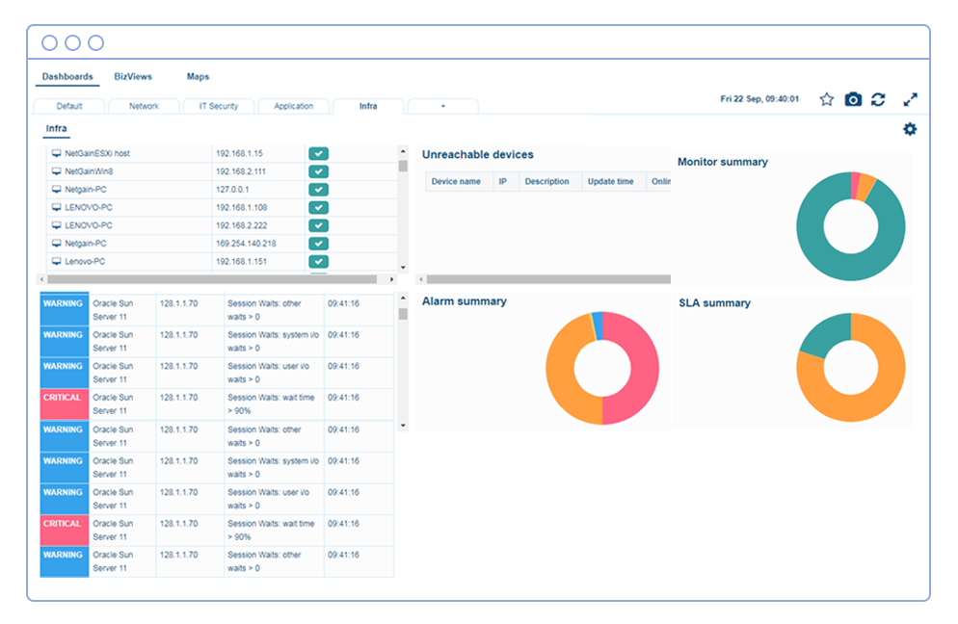Sort by the Update time column header
The height and width of the screenshot is (624, 958).
click(x=611, y=182)
